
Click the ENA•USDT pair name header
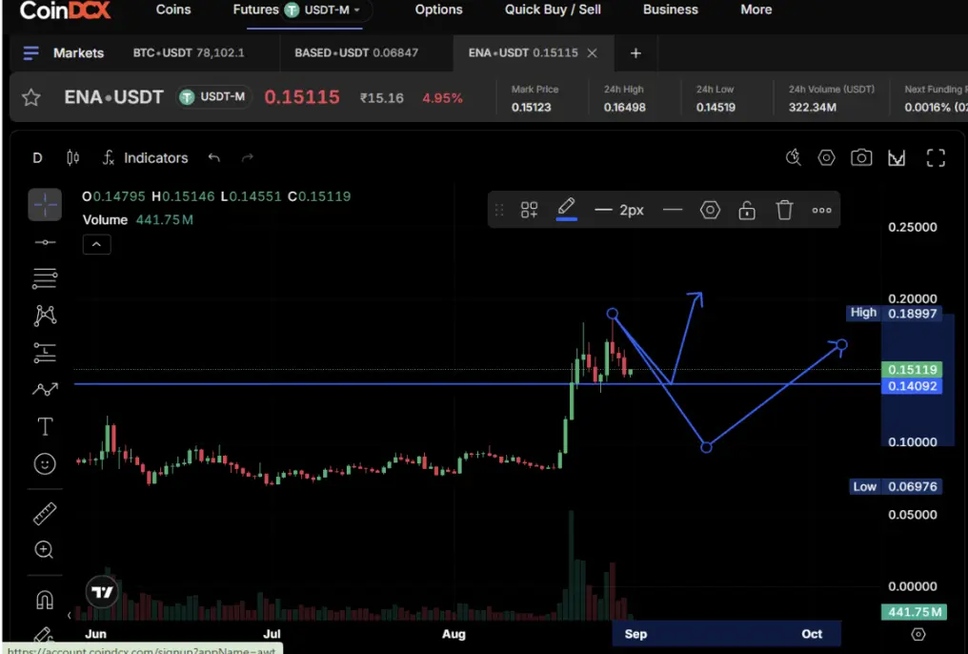(x=114, y=97)
